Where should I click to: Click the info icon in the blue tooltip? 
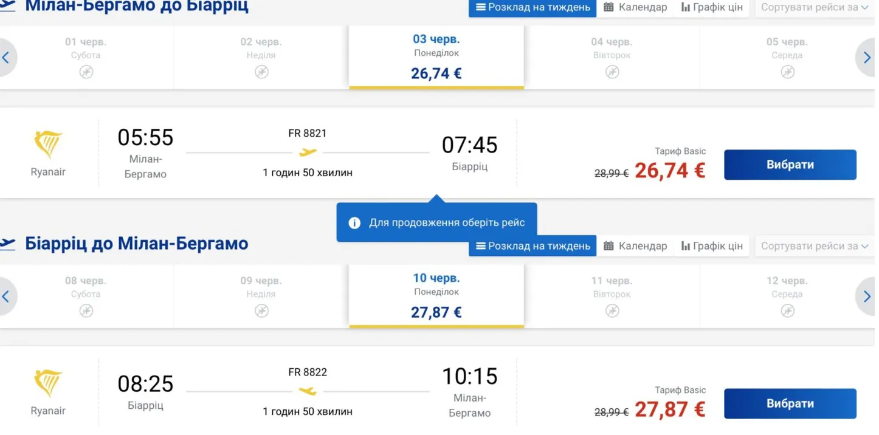point(354,223)
